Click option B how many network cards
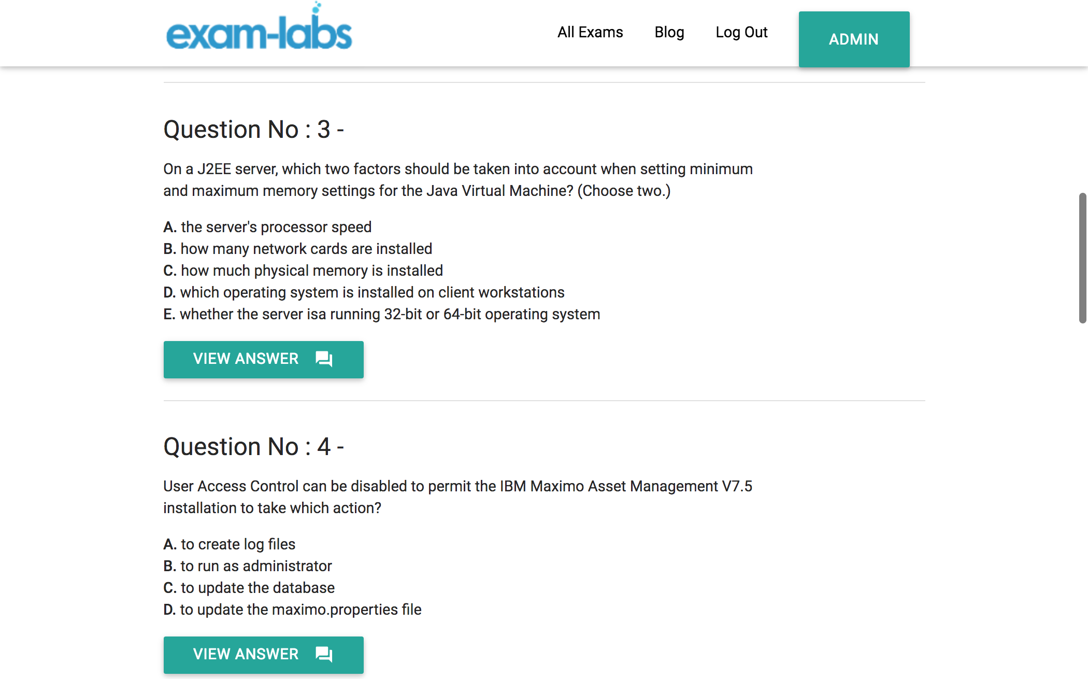 [298, 249]
